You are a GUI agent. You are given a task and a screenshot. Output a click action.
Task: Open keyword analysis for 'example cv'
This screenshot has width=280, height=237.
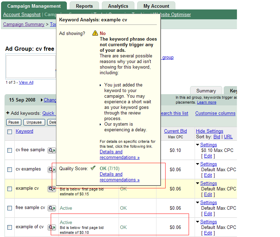pyautogui.click(x=51, y=189)
